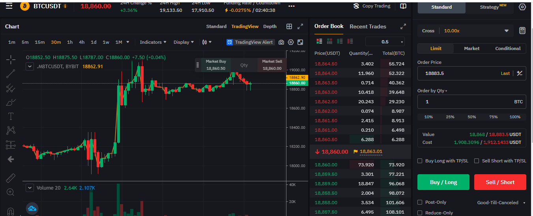Switch to the Market order tab
Viewport: 533px width, 216px height.
click(472, 48)
